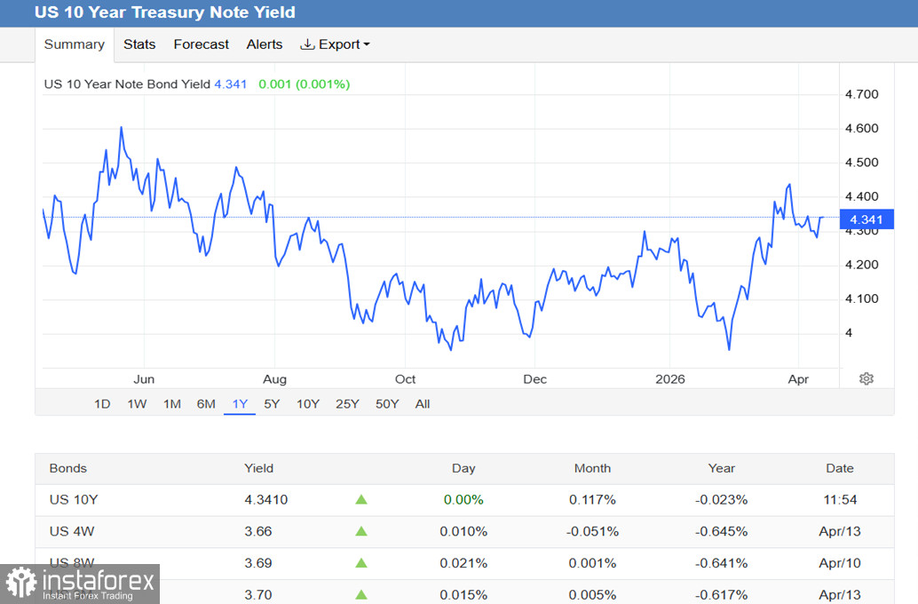This screenshot has height=604, width=918.
Task: Click the 0.00% day change cell
Action: (x=463, y=500)
